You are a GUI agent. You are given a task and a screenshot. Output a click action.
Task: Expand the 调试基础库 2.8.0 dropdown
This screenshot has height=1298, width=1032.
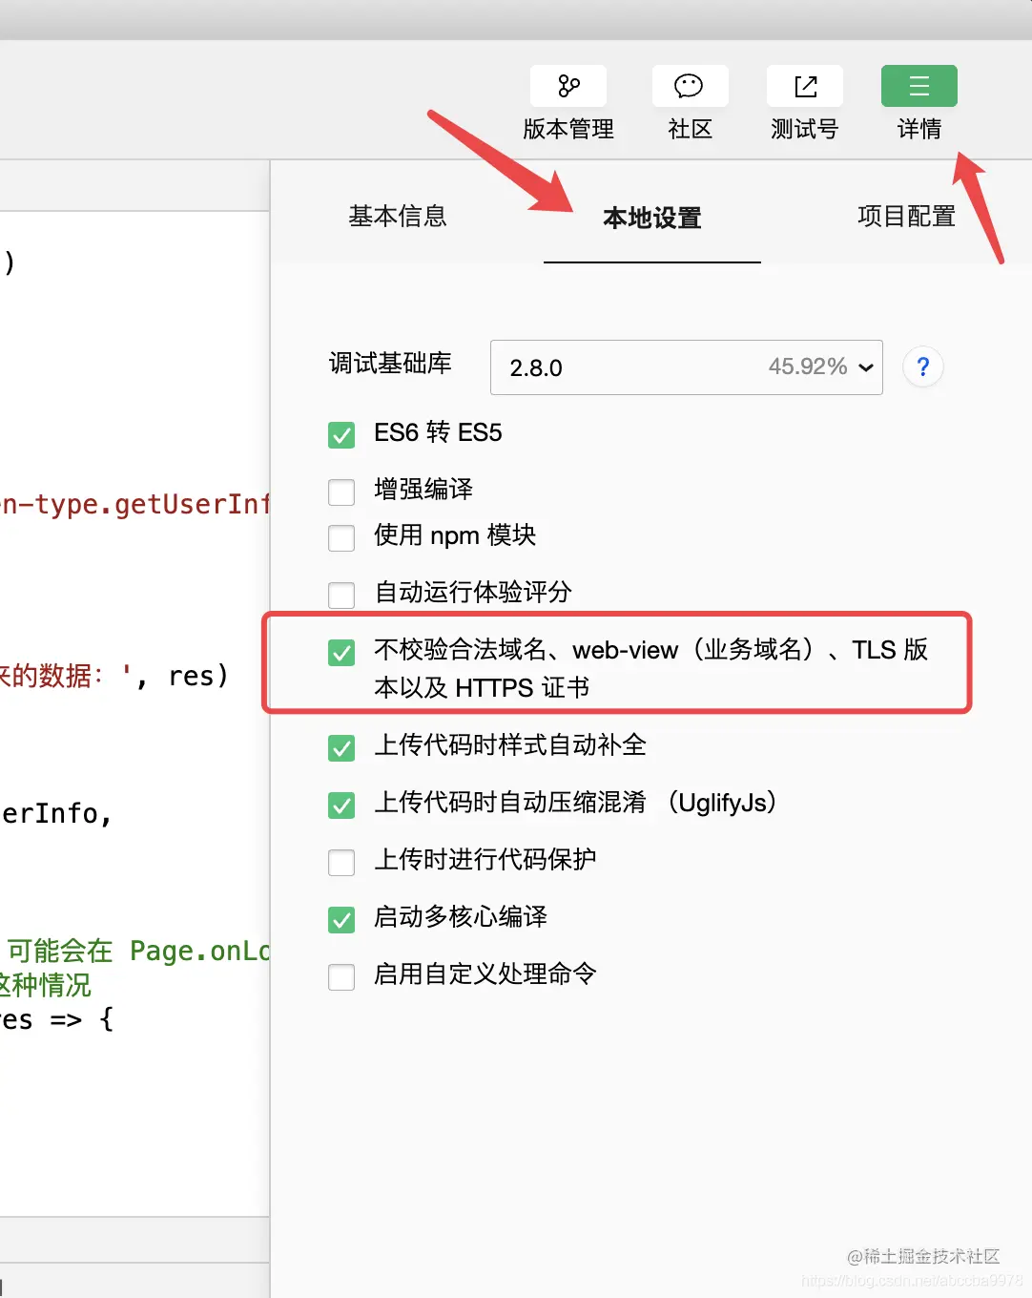[687, 367]
